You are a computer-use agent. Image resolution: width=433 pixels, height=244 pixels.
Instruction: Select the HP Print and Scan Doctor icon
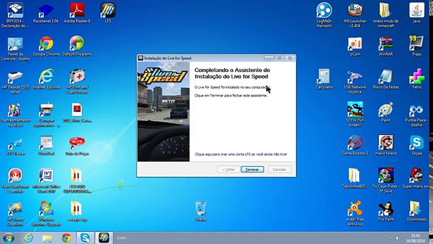pyautogui.click(x=77, y=82)
